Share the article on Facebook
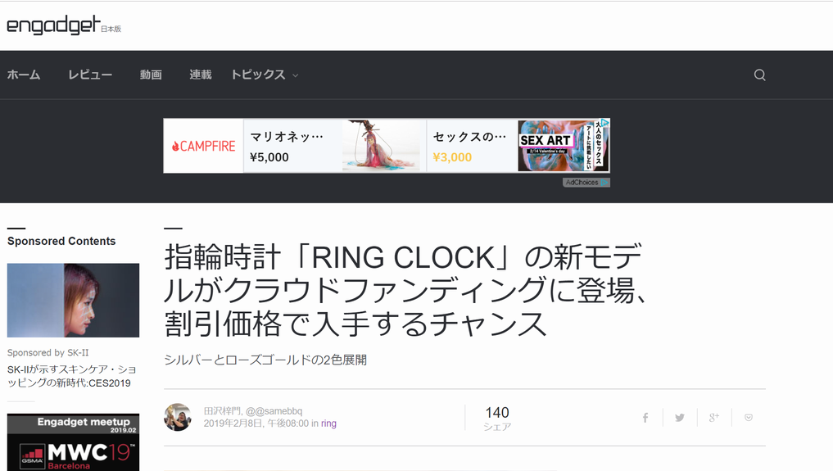833x471 pixels. [645, 418]
